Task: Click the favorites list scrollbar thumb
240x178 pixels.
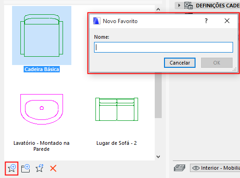Action: [158, 96]
